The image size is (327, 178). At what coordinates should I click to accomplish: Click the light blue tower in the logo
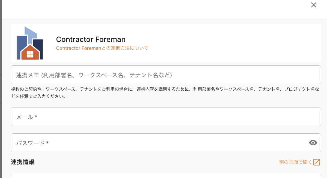click(x=31, y=33)
